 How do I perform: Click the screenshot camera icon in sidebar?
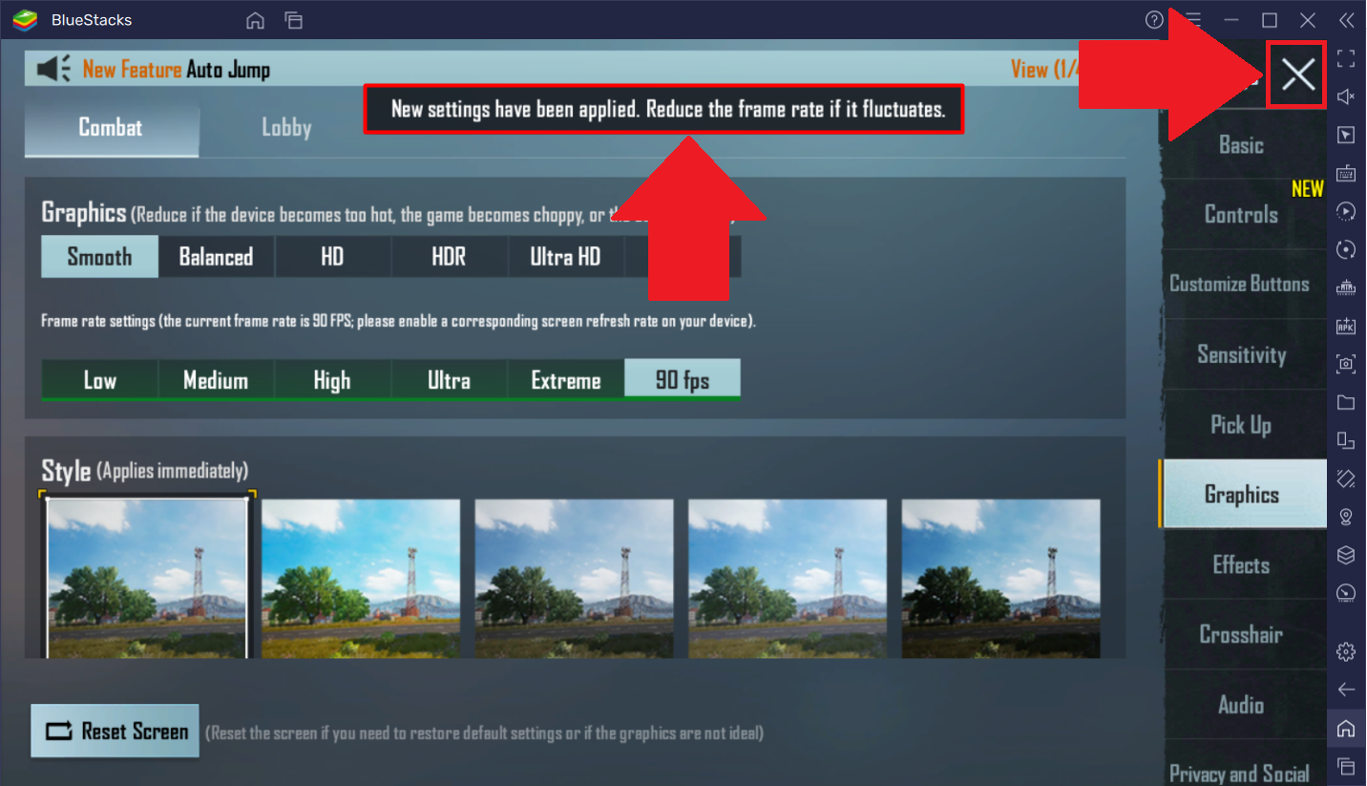tap(1346, 364)
